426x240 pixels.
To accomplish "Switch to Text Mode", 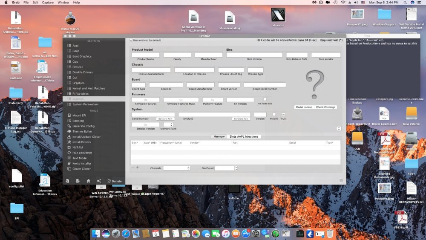I will point(79,158).
